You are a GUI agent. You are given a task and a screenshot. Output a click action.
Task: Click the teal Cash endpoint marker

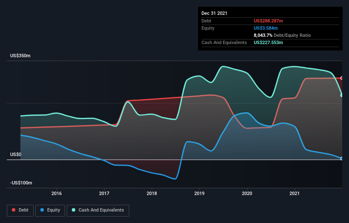(342, 95)
